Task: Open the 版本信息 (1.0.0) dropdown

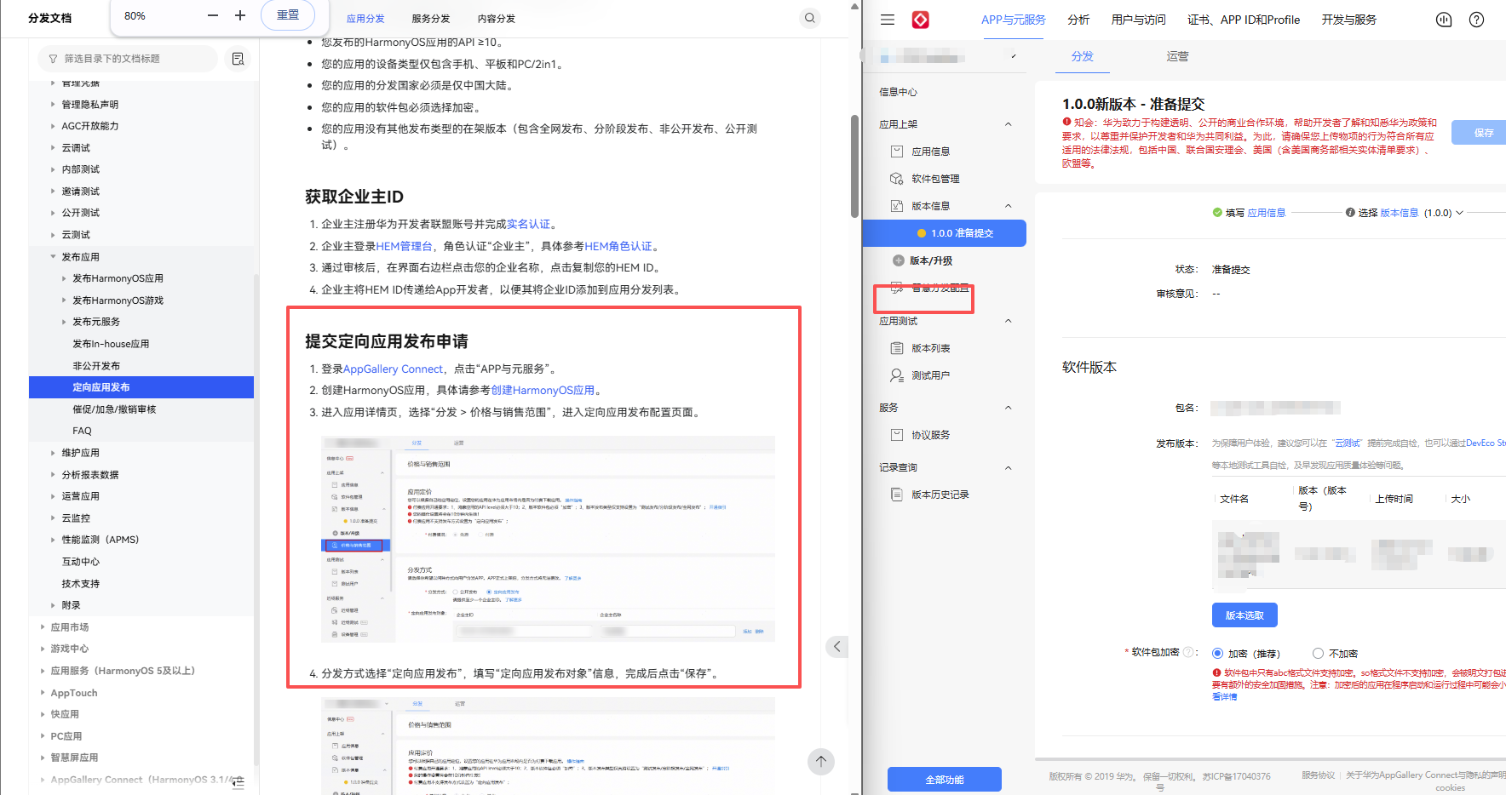Action: tap(1458, 213)
